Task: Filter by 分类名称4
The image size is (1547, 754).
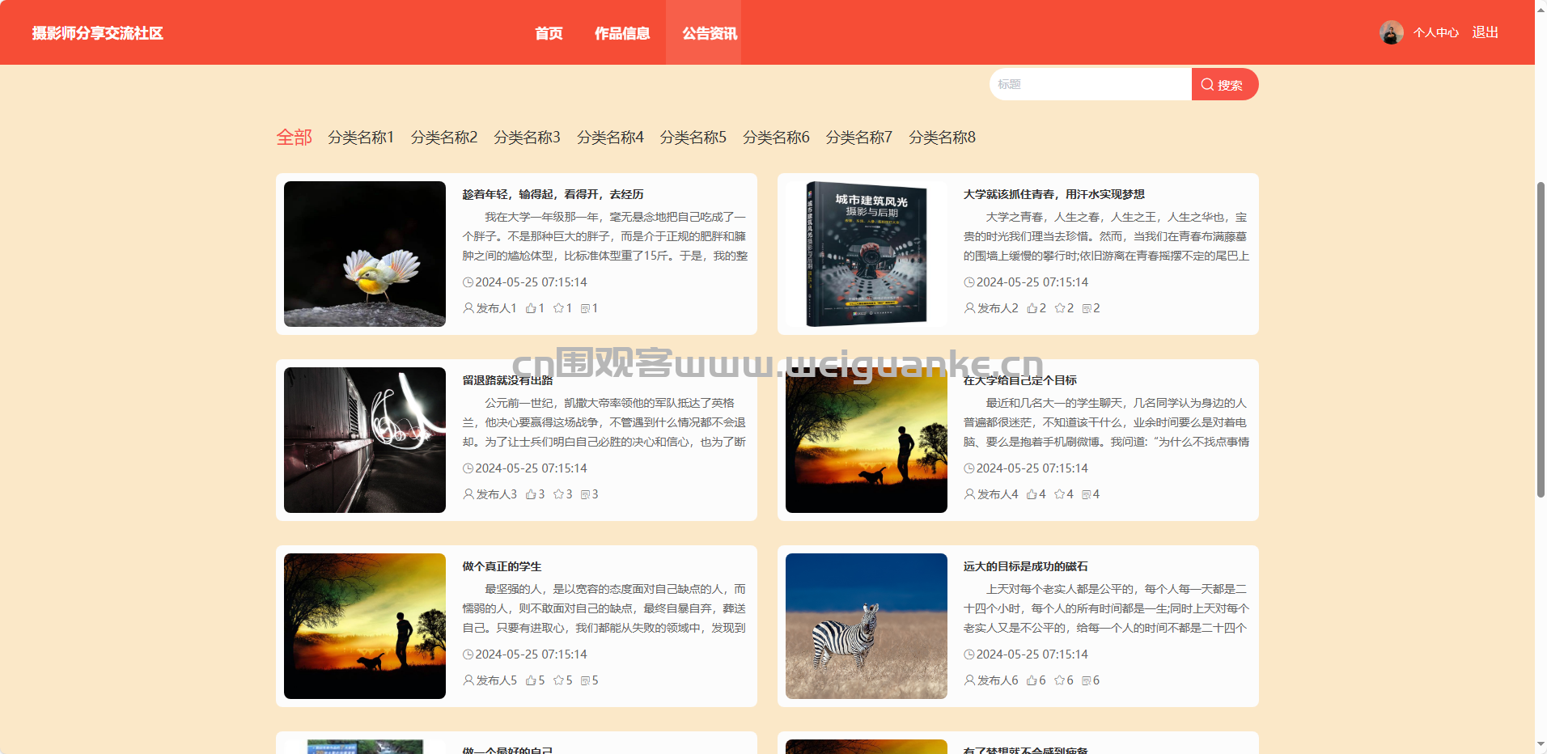Action: [610, 138]
